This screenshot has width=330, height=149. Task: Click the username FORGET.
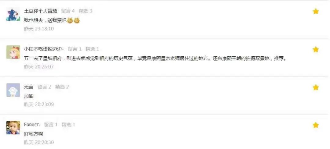[32, 125]
